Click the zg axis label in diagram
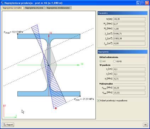This screenshot has width=150, height=129. pos(51,33)
